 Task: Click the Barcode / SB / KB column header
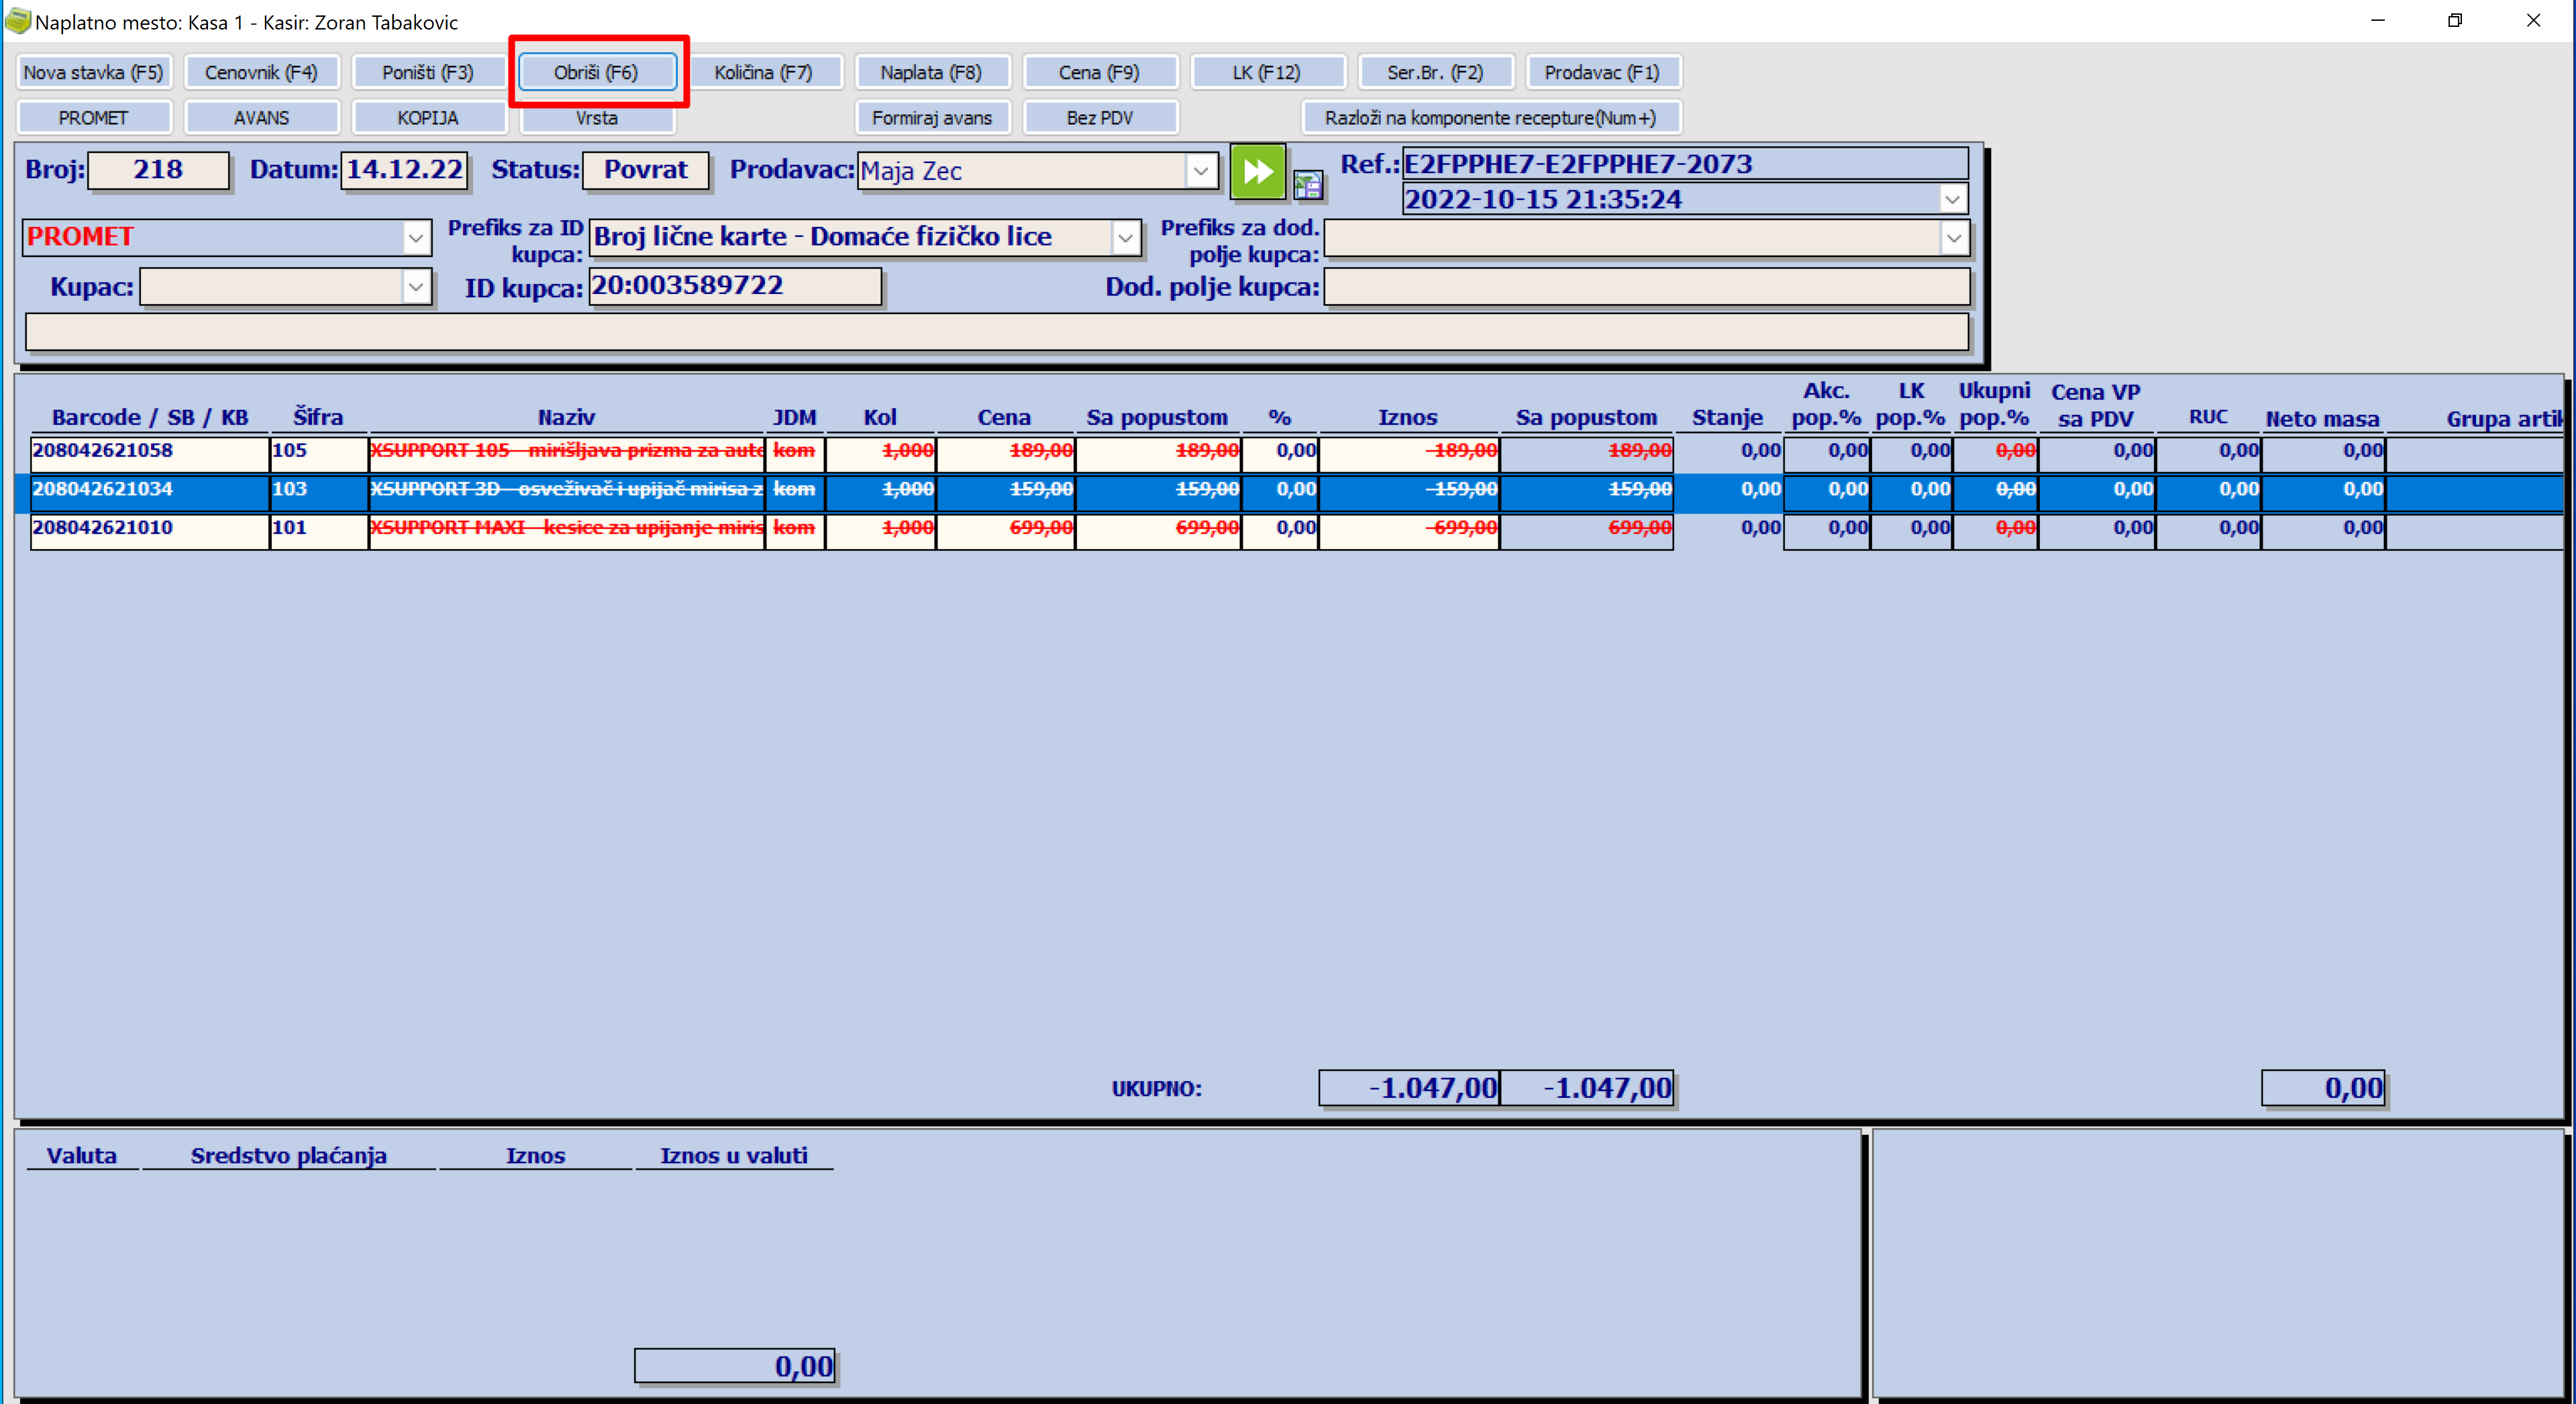(150, 417)
